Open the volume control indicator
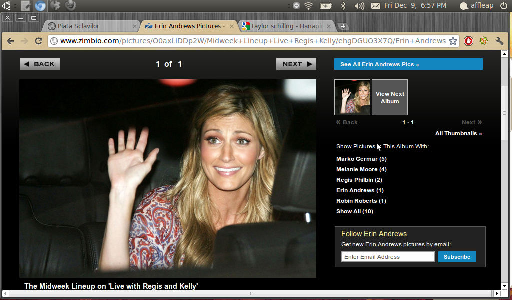This screenshot has height=300, width=512. (359, 6)
